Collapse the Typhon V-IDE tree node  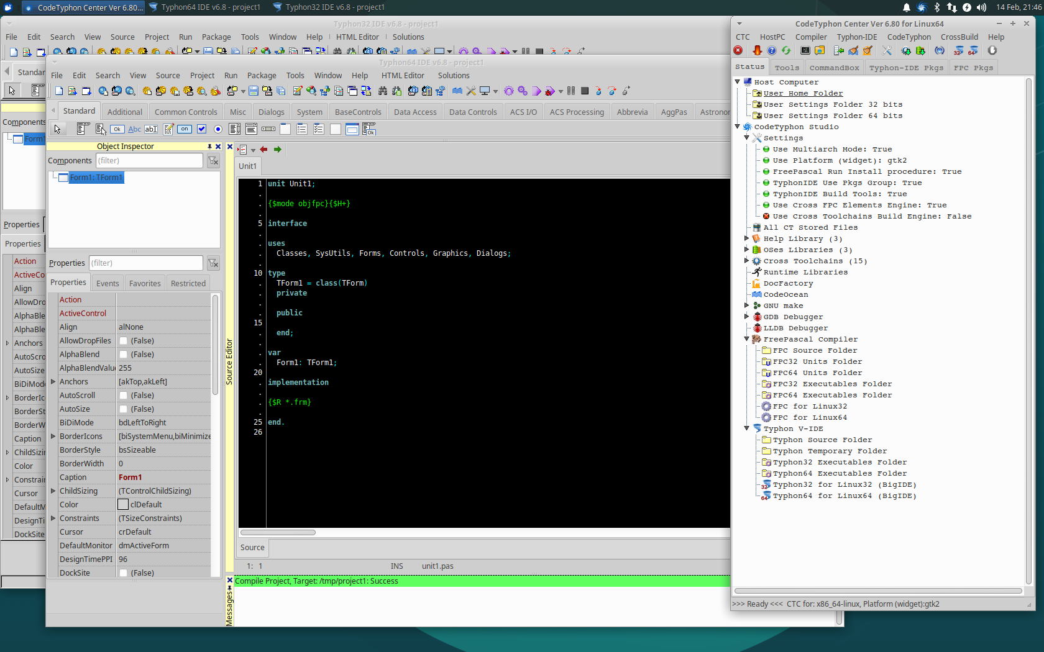[x=747, y=428]
